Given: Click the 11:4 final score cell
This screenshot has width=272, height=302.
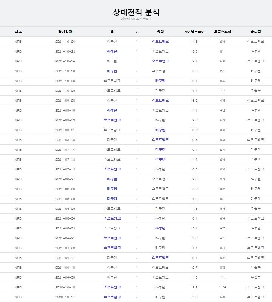Looking at the screenshot, I should point(223,287).
